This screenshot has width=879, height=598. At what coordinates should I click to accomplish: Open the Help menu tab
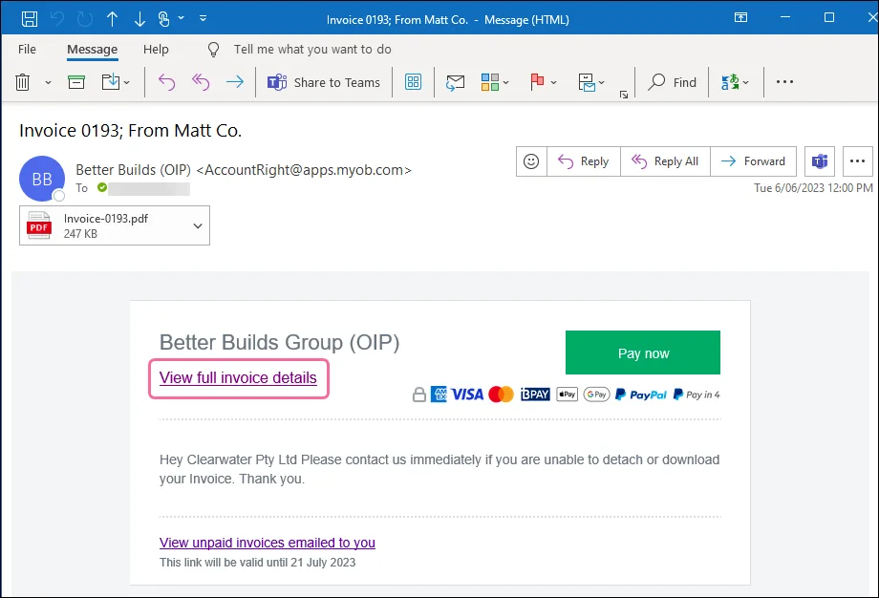tap(156, 49)
